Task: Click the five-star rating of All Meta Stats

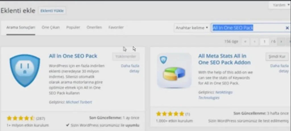Action: point(170,114)
